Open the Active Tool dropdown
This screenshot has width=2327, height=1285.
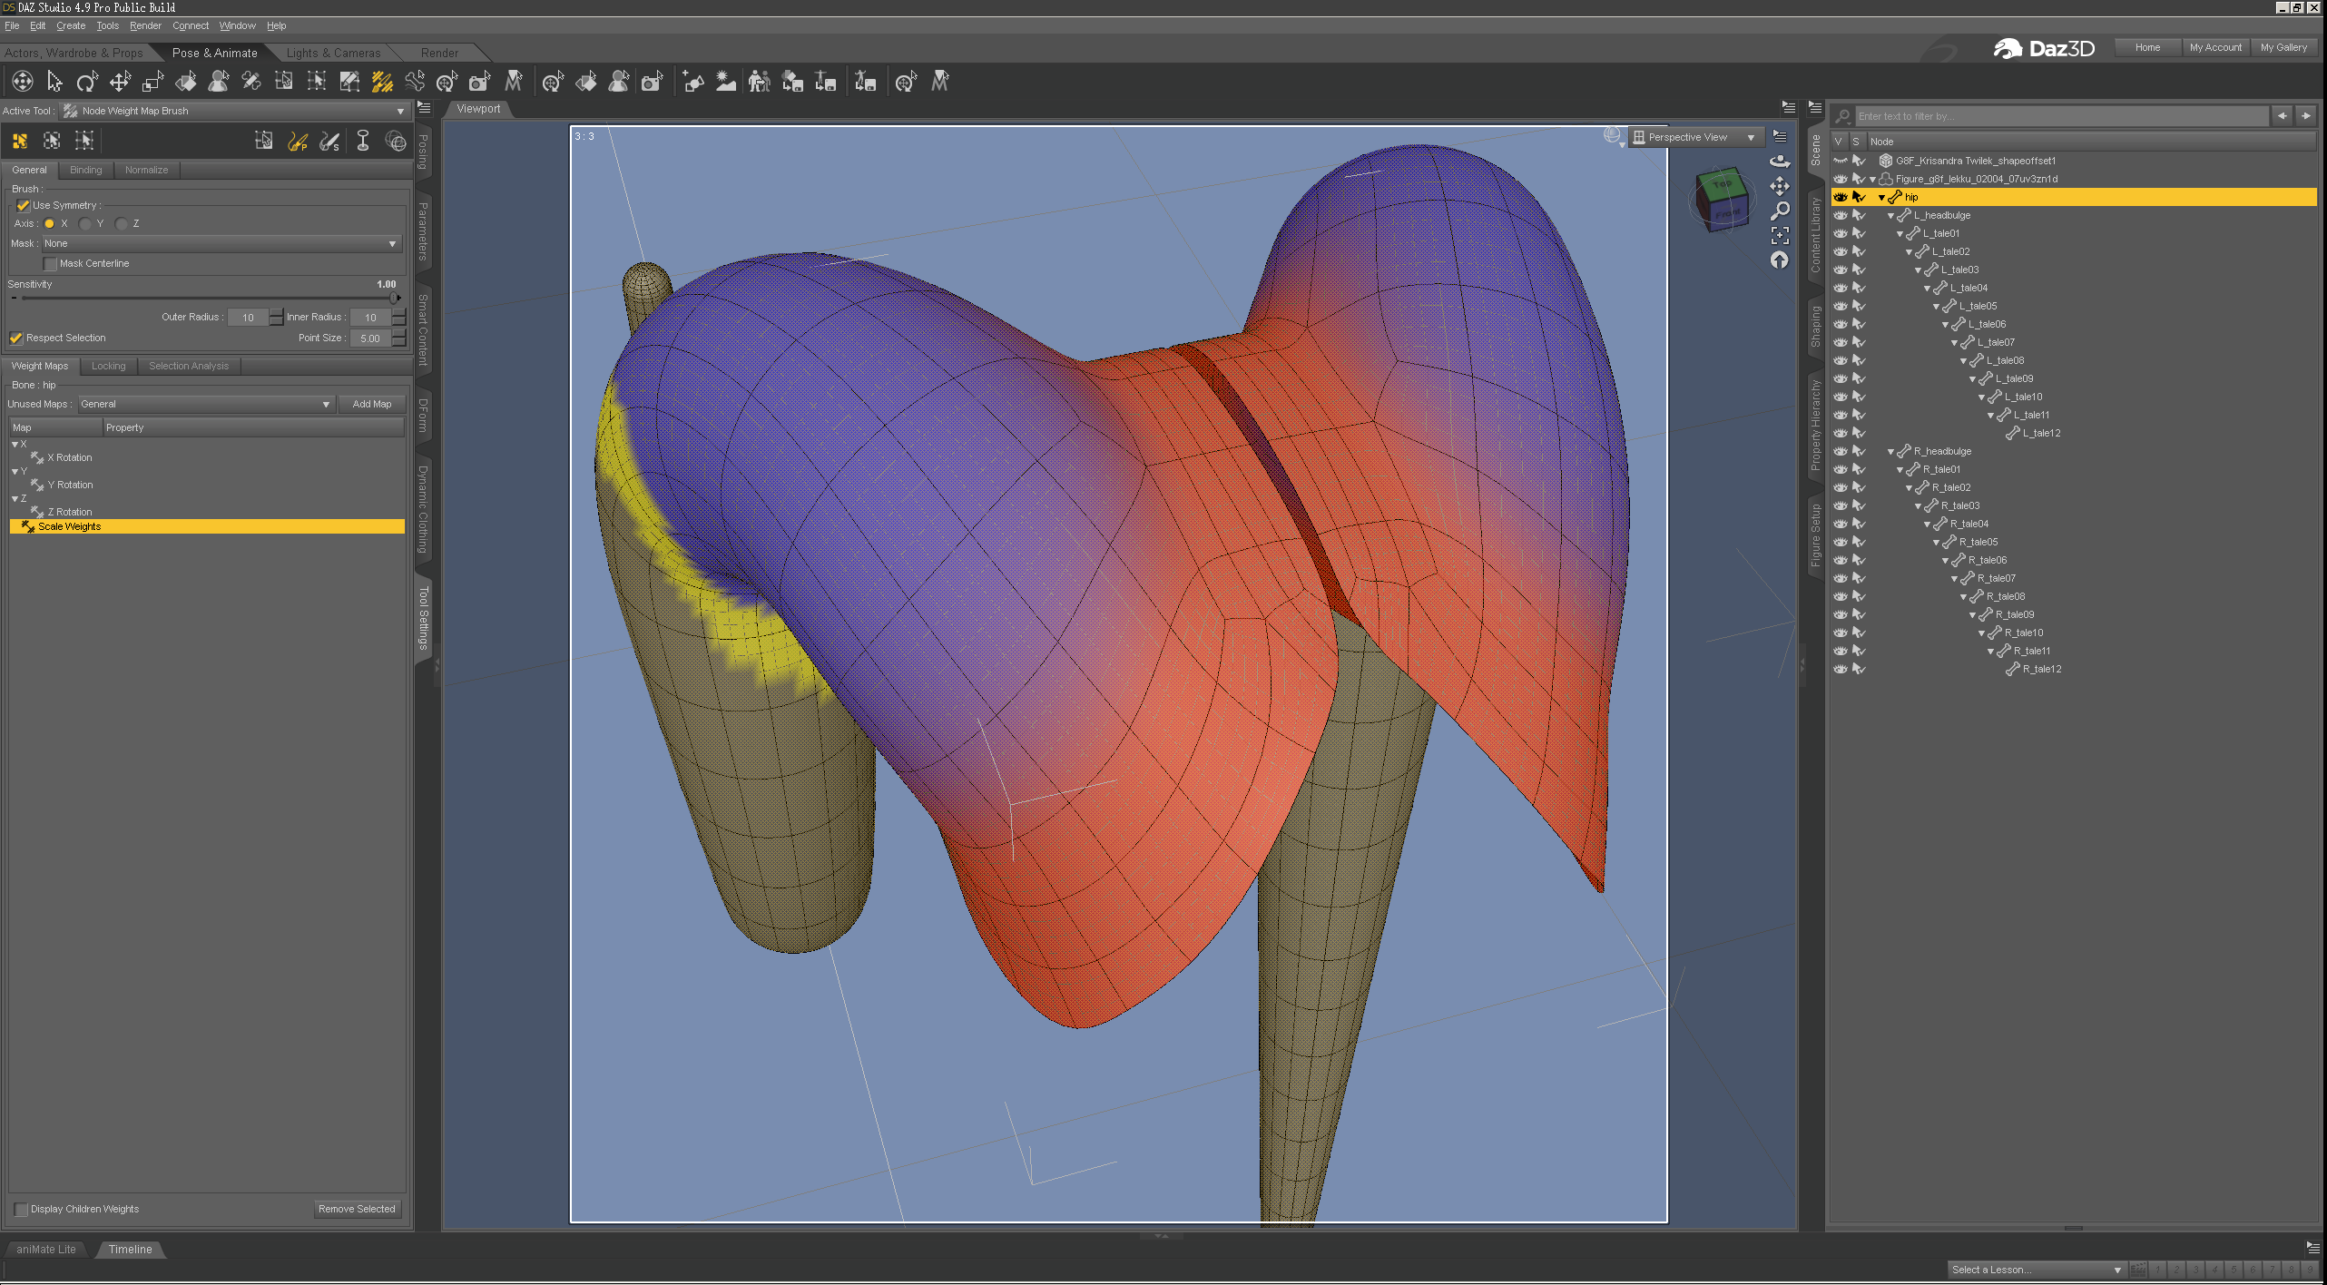[x=400, y=112]
